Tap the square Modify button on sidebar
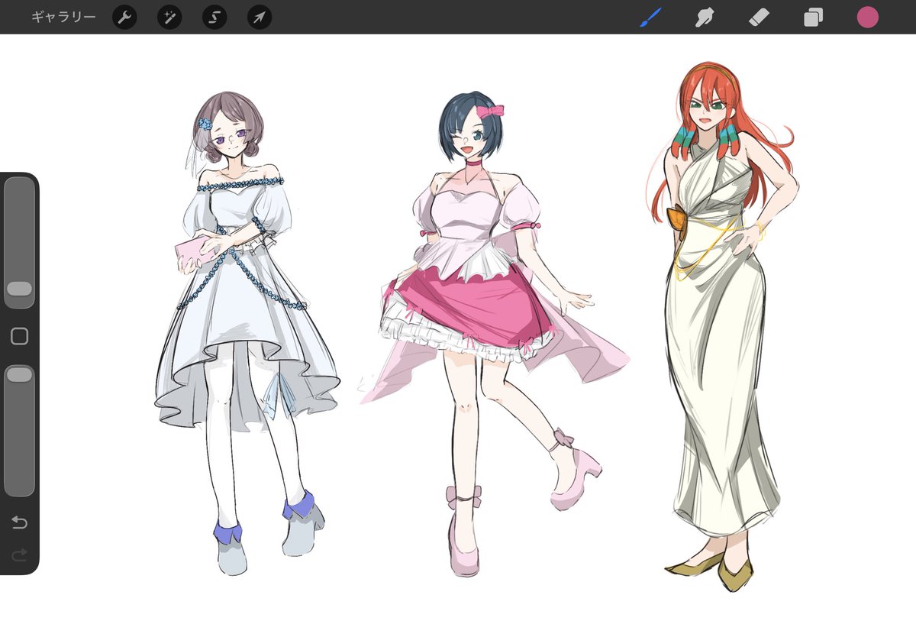Viewport: 916px width, 637px height. point(19,336)
